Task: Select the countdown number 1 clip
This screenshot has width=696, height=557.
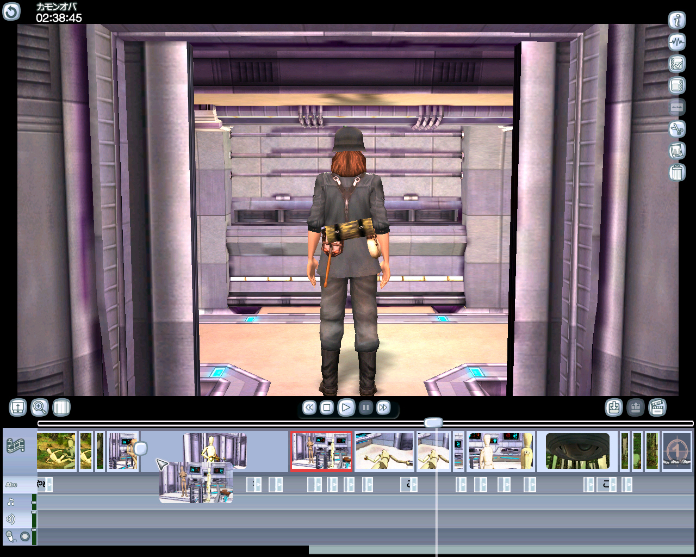Action: point(677,451)
